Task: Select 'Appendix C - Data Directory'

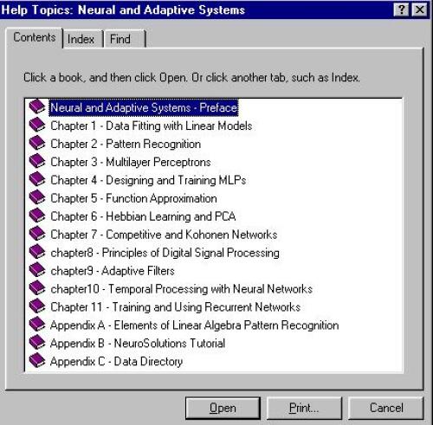Action: pyautogui.click(x=116, y=362)
